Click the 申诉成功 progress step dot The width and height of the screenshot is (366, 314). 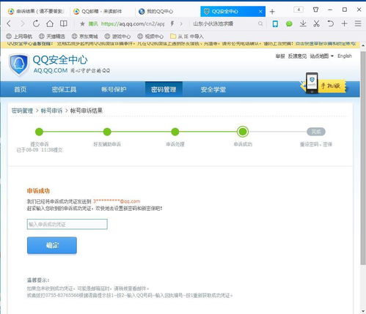243,132
